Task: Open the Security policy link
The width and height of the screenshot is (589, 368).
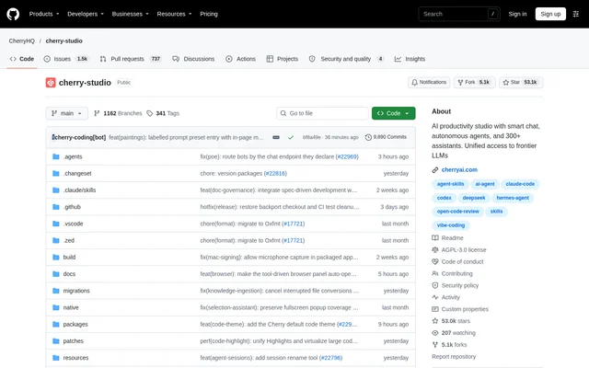Action: 456,285
